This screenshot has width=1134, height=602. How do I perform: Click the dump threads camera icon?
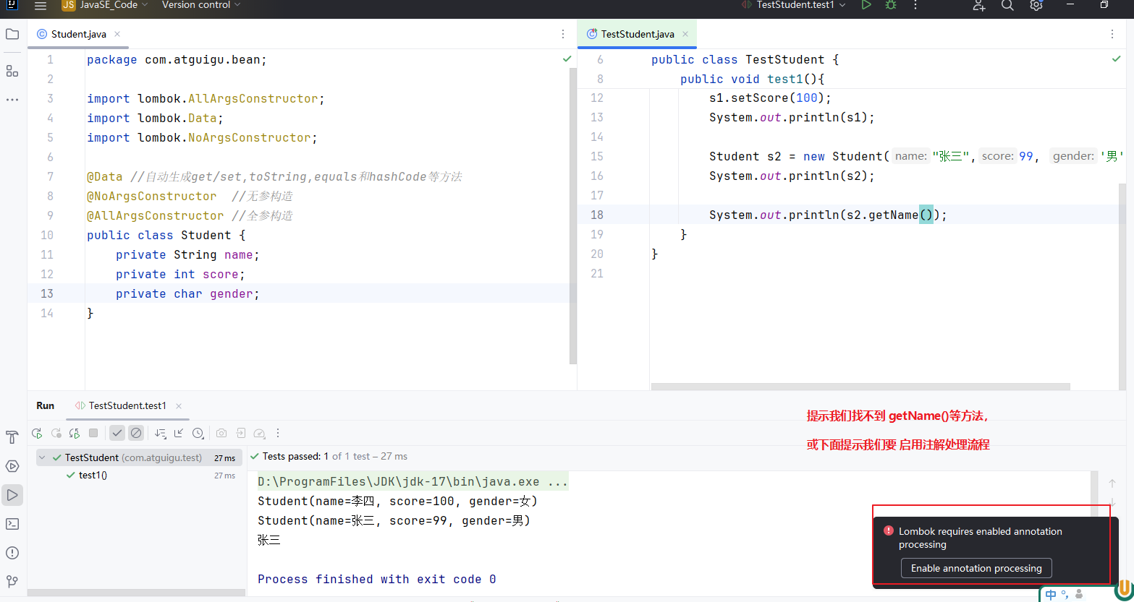point(221,433)
